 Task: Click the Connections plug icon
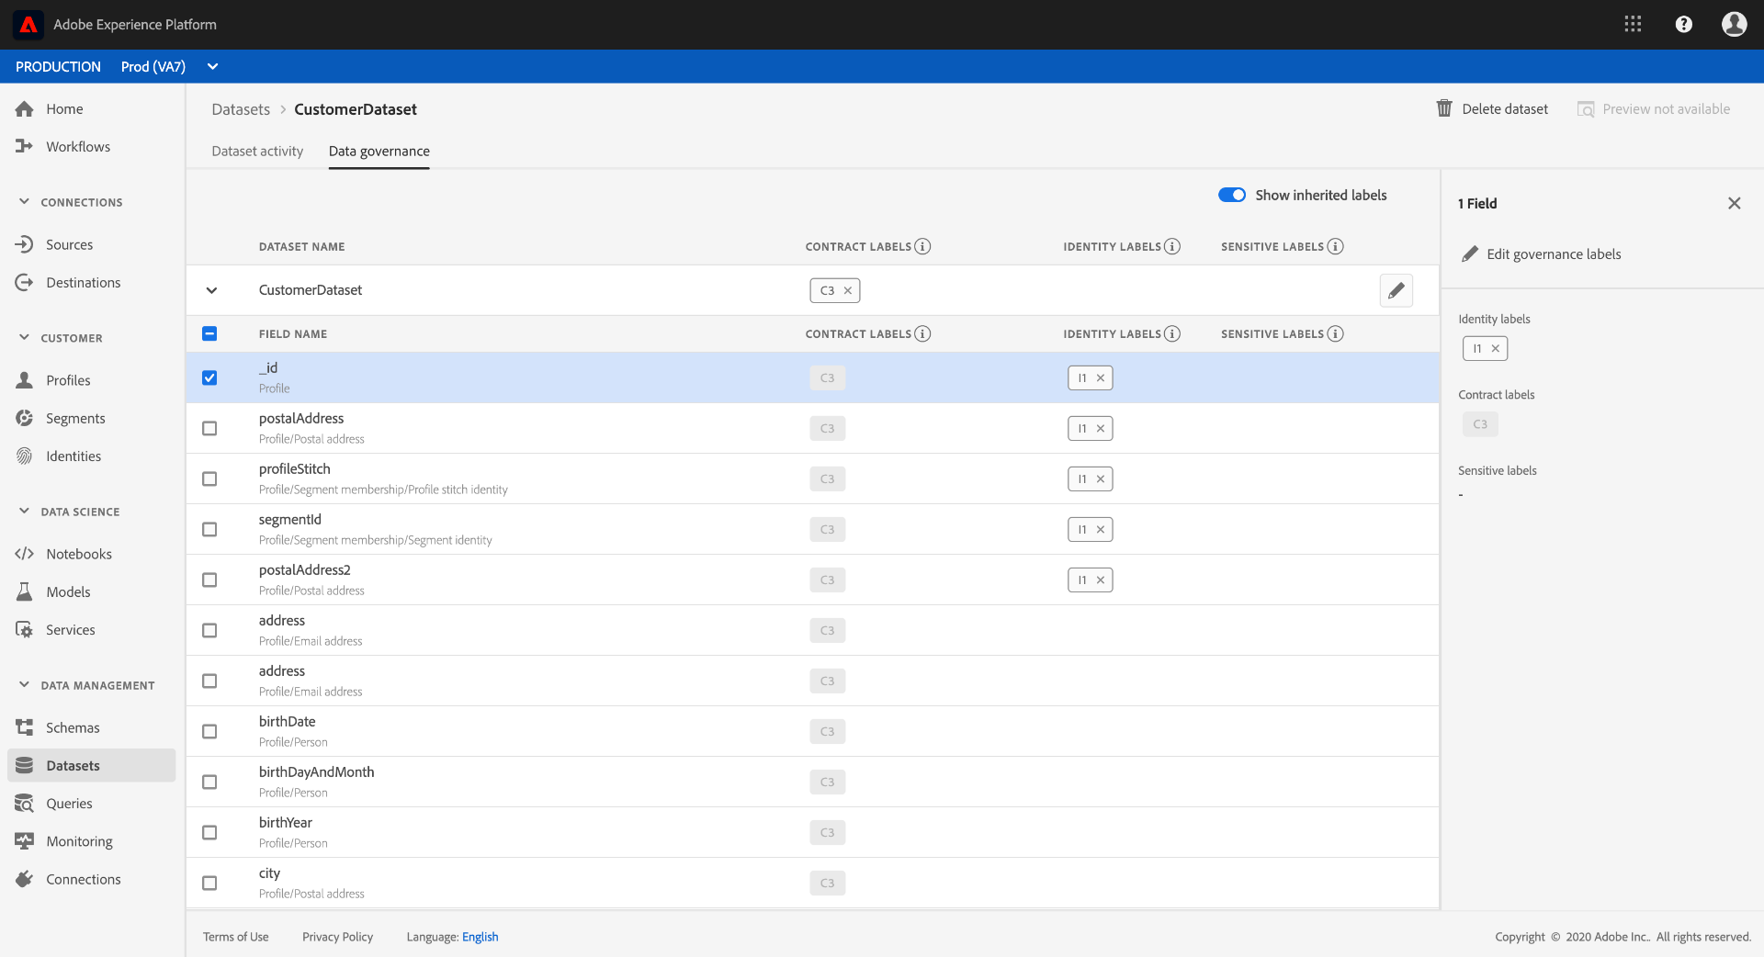(x=25, y=880)
